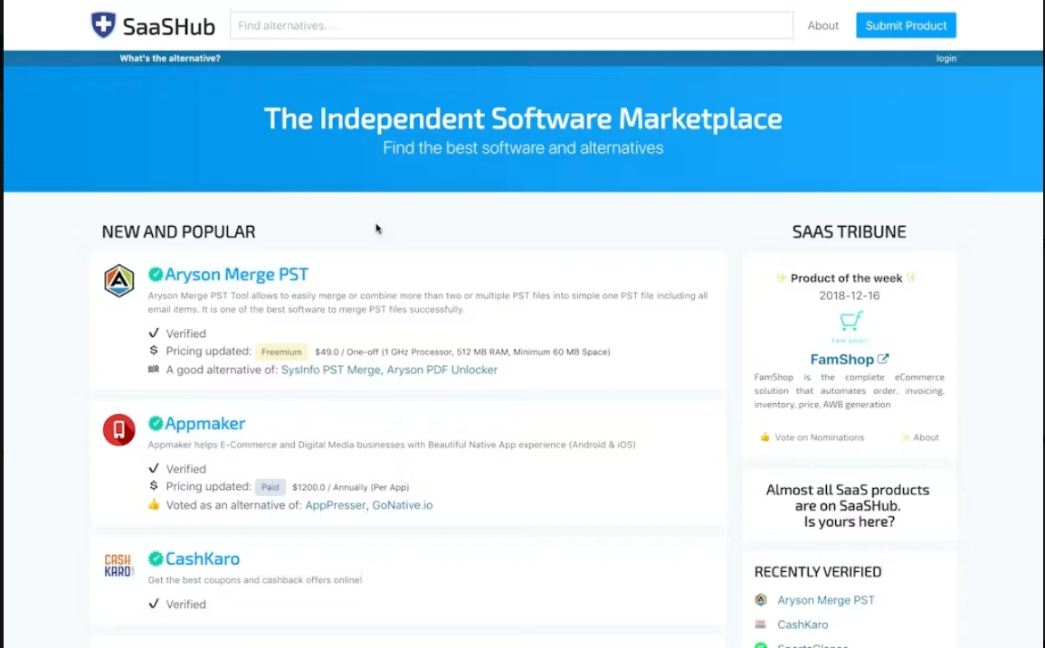Open the GoNative.io alternative link
Viewport: 1045px width, 648px height.
pyautogui.click(x=403, y=505)
